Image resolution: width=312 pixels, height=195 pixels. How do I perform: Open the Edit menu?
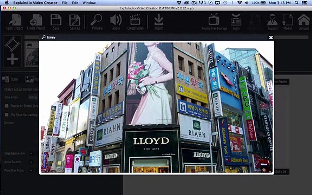tap(75, 3)
